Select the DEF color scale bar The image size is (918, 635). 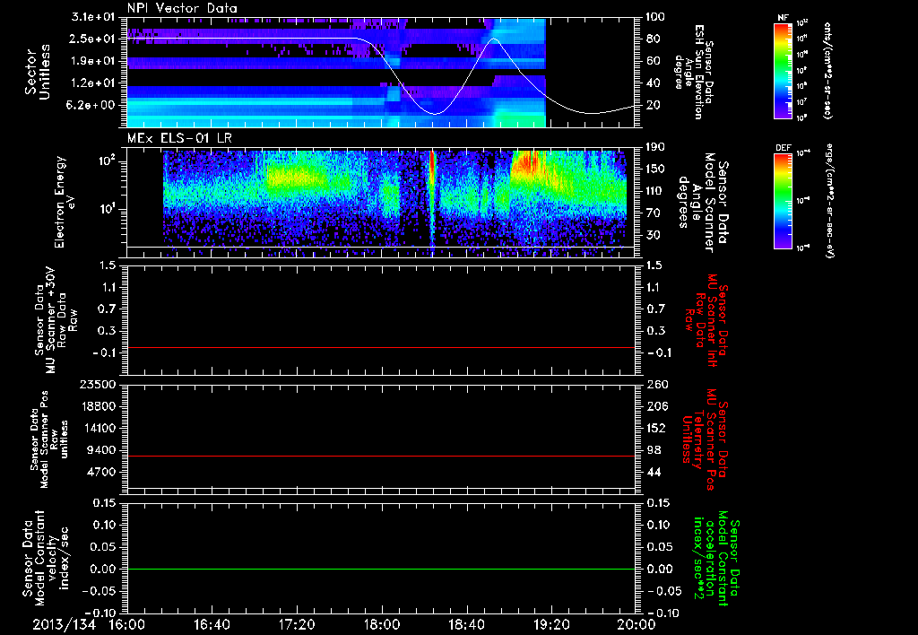click(783, 201)
